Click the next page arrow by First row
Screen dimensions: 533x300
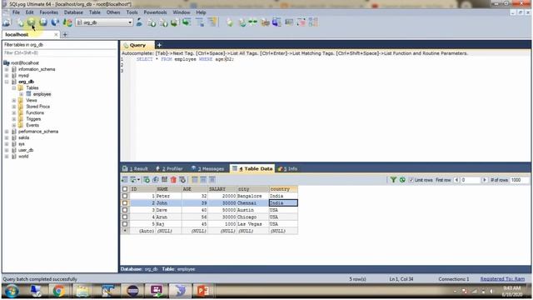click(485, 180)
